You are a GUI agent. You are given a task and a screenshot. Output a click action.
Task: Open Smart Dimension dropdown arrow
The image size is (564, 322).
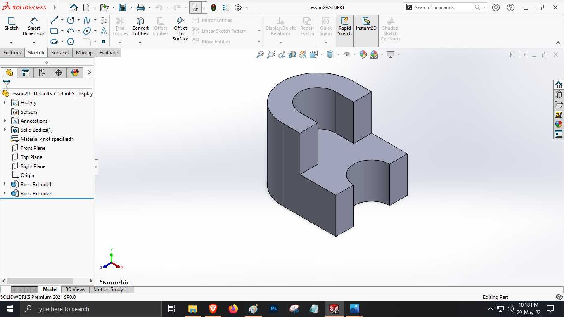click(x=34, y=43)
